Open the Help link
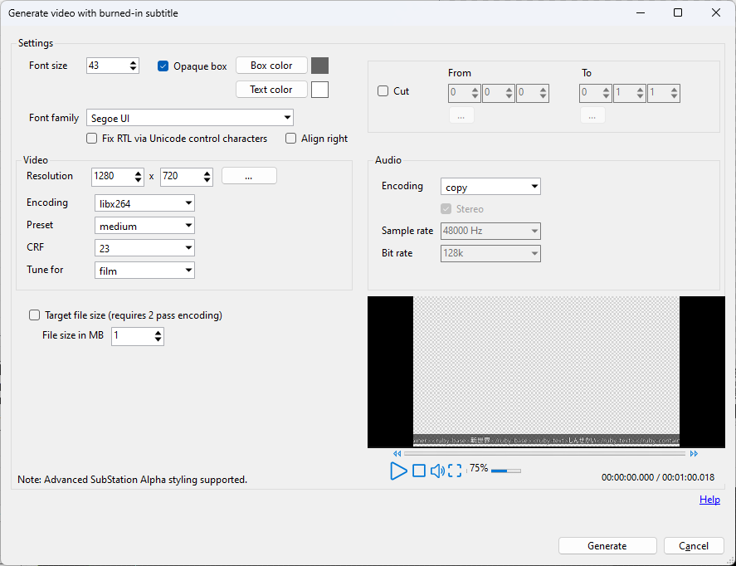Image resolution: width=736 pixels, height=566 pixels. [709, 499]
